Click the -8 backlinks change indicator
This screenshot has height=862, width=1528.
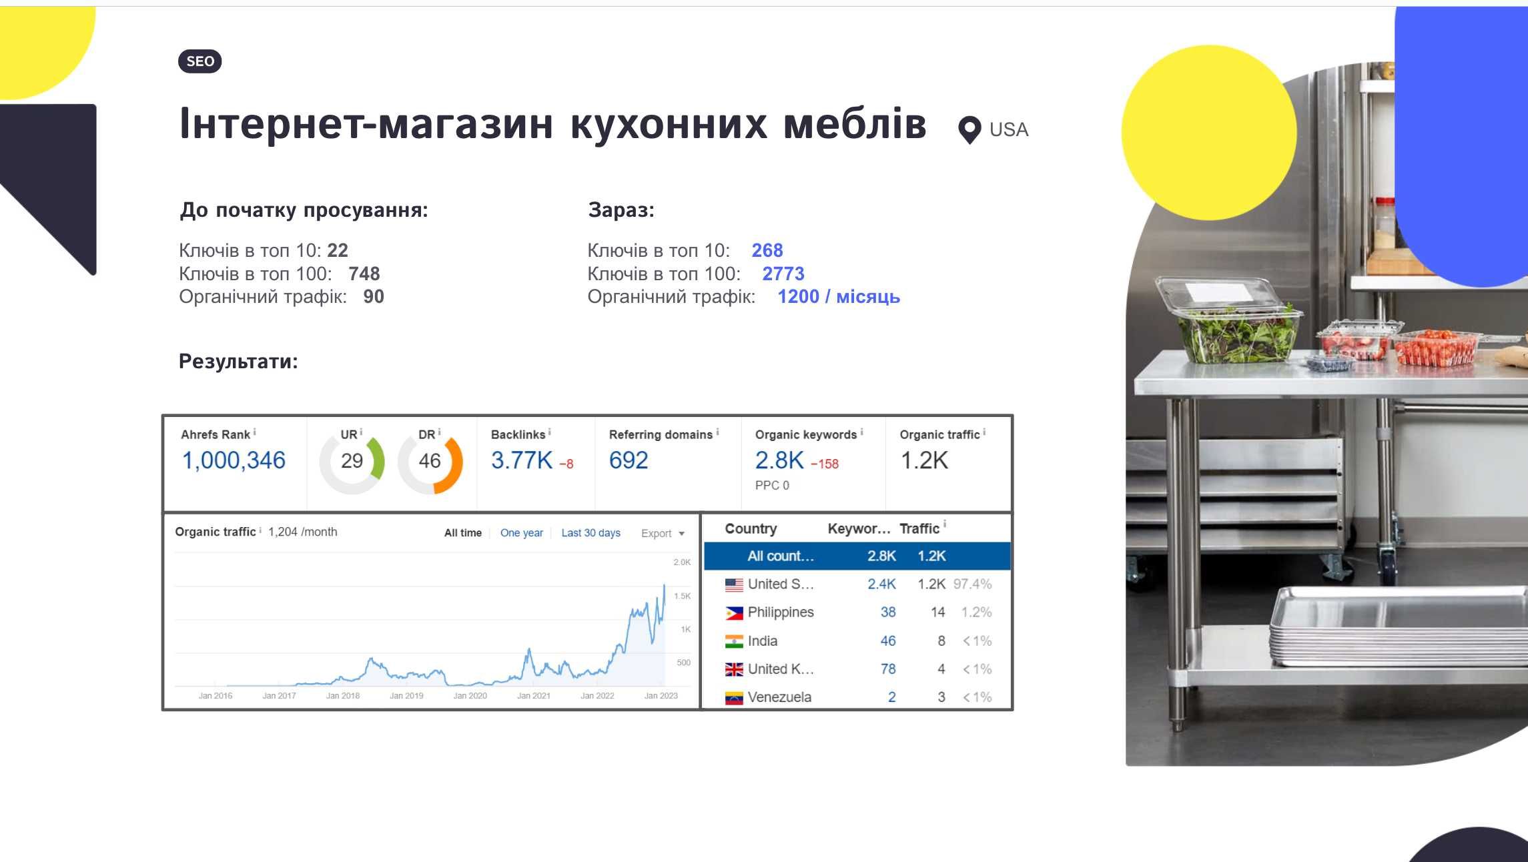pyautogui.click(x=566, y=464)
